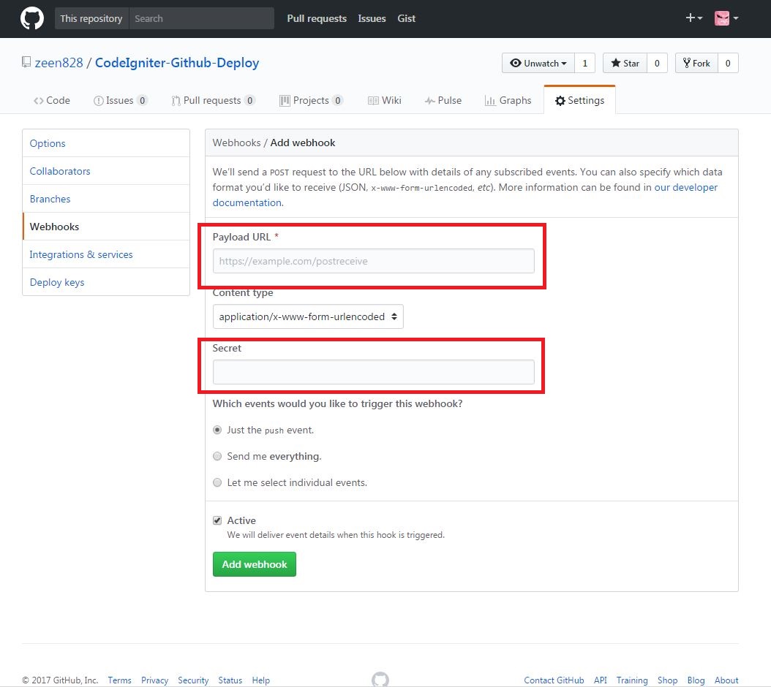Click Issues in top navigation bar
This screenshot has height=687, width=771.
click(x=372, y=18)
